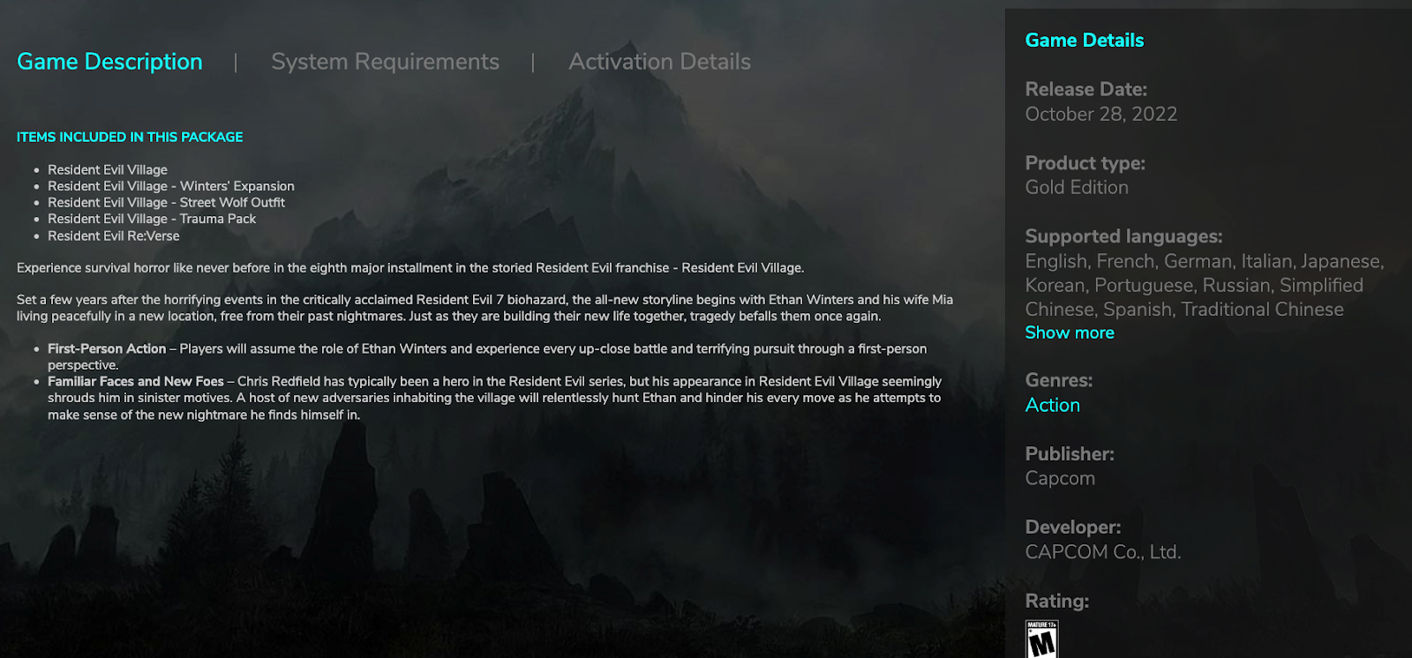Open the Action genre link
The height and width of the screenshot is (658, 1412).
click(1052, 405)
